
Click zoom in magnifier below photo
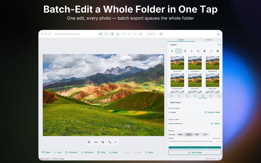click(x=103, y=142)
